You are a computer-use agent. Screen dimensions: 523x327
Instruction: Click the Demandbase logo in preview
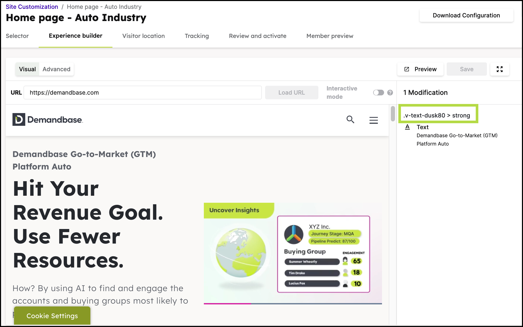(48, 120)
